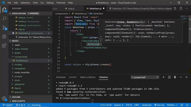The image size is (191, 107).
Task: Open the Selection menu
Action: click(x=25, y=3)
